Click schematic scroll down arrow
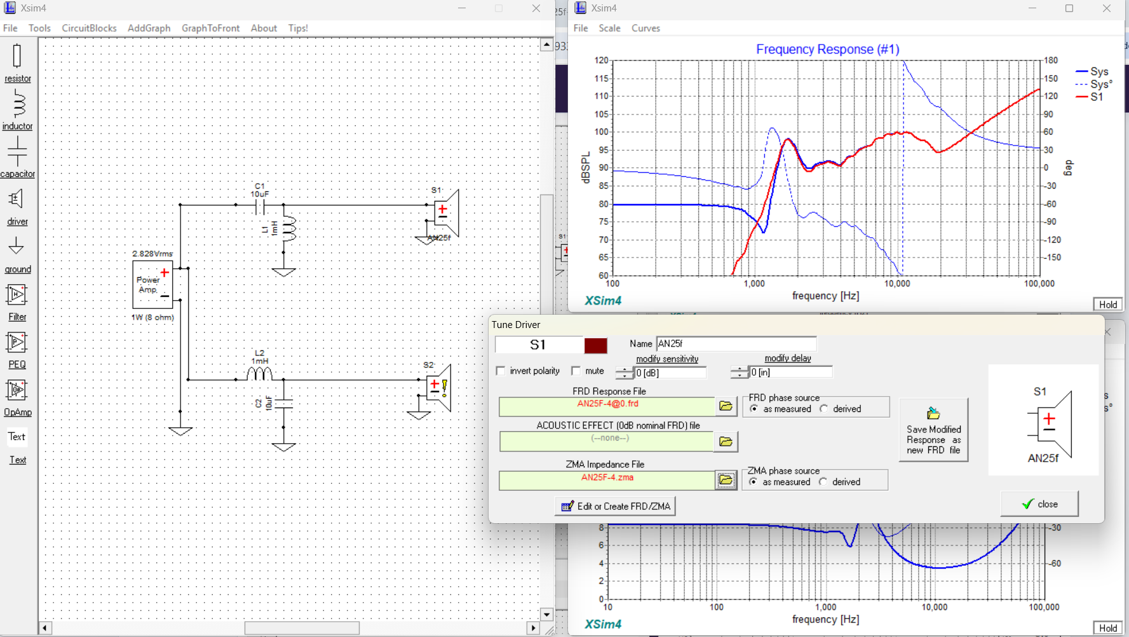The image size is (1129, 637). coord(546,614)
